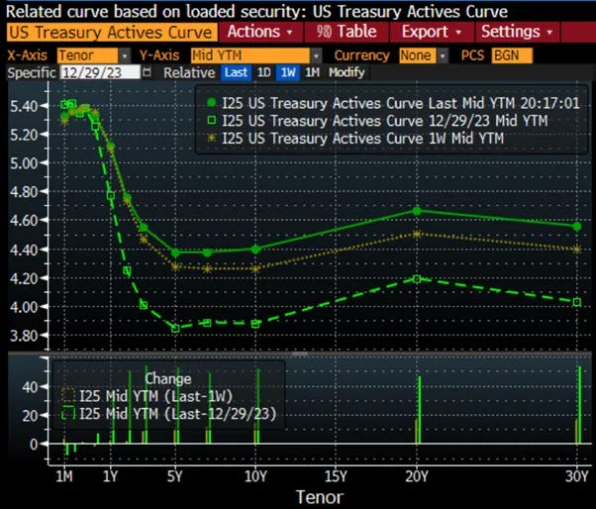Open the calendar icon next to date field
This screenshot has height=509, width=596.
[147, 72]
